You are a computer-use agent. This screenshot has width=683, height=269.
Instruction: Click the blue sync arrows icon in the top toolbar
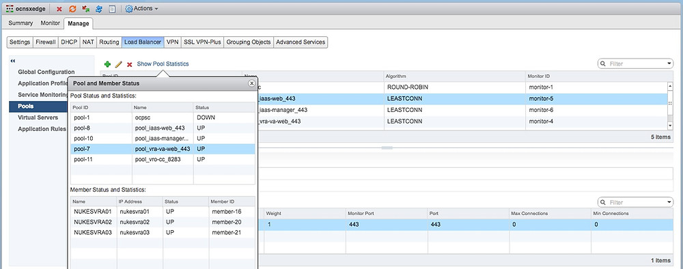99,9
